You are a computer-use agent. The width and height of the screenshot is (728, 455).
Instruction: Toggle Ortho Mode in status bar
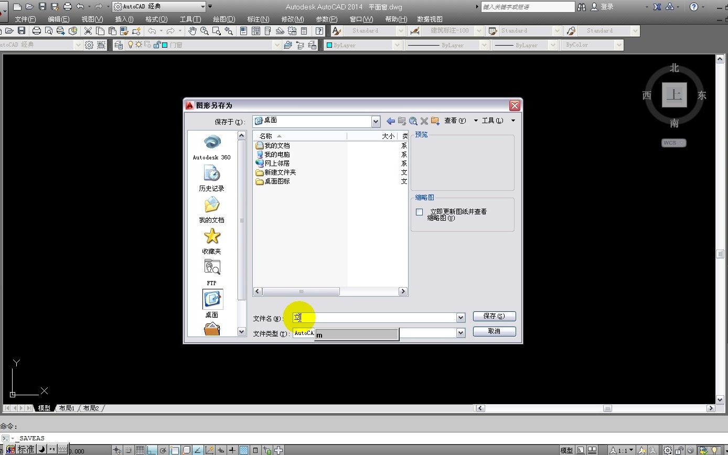coord(152,450)
